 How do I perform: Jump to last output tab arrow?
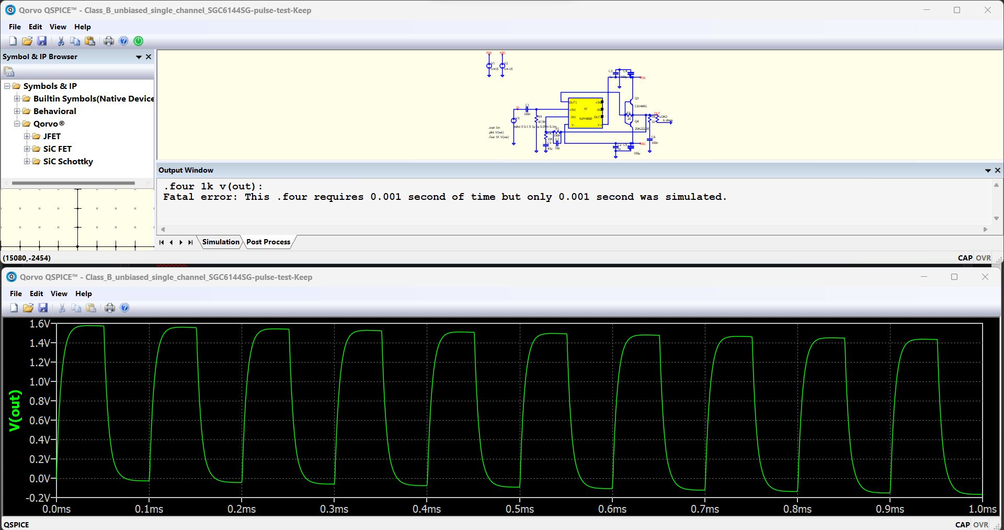[x=190, y=242]
